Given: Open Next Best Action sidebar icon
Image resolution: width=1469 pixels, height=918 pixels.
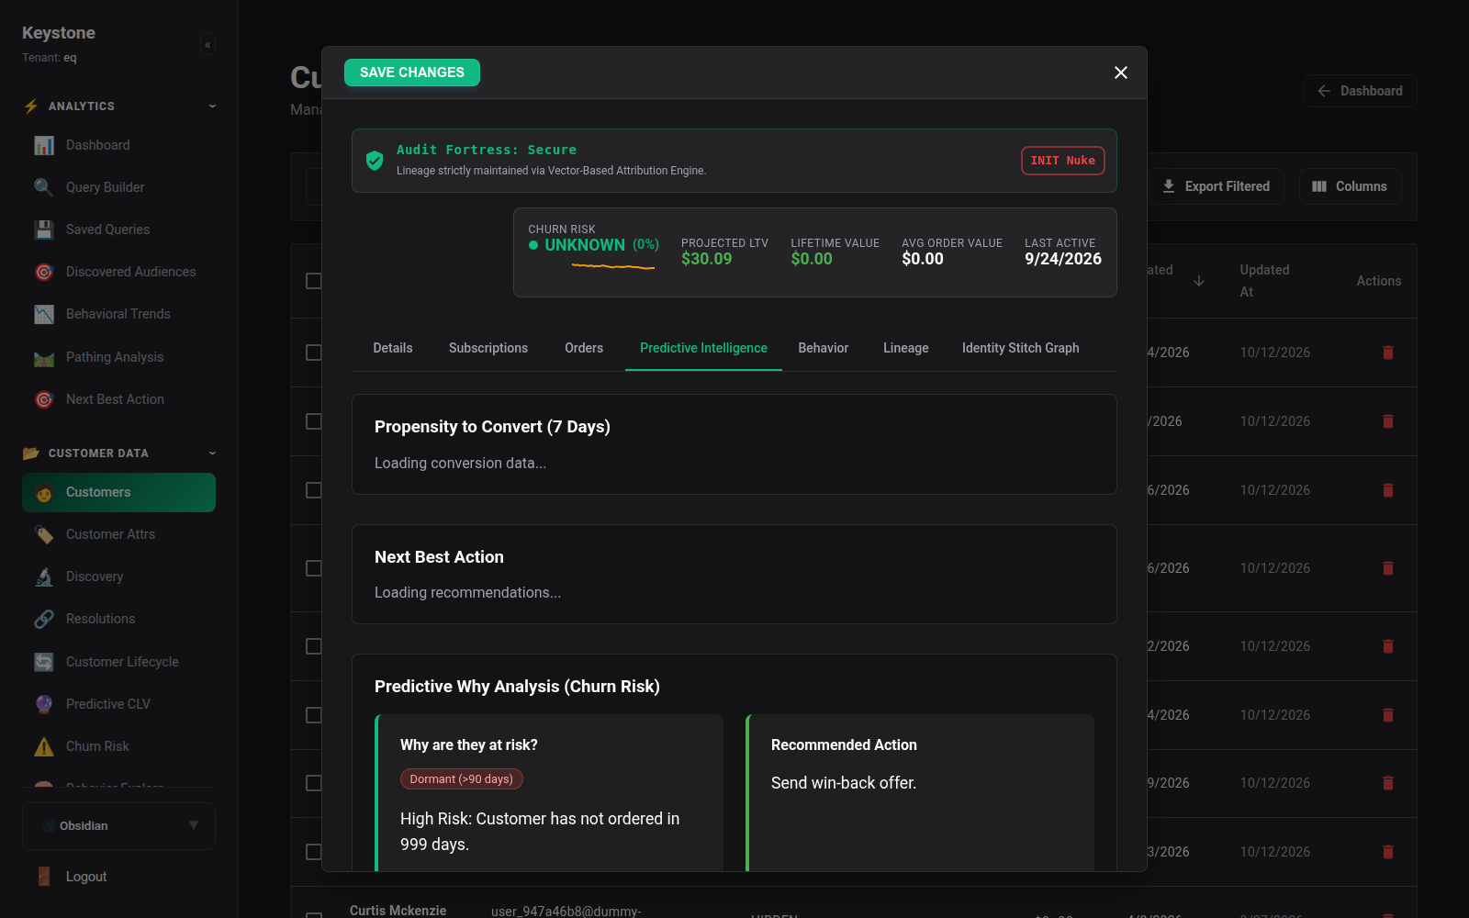Looking at the screenshot, I should [x=43, y=399].
